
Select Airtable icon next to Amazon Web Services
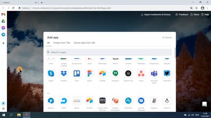click(90, 101)
